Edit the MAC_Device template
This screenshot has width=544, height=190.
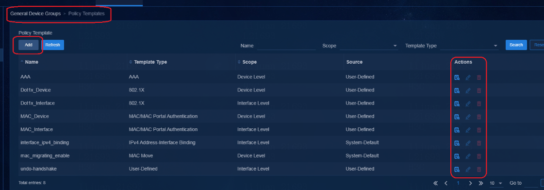pyautogui.click(x=468, y=117)
